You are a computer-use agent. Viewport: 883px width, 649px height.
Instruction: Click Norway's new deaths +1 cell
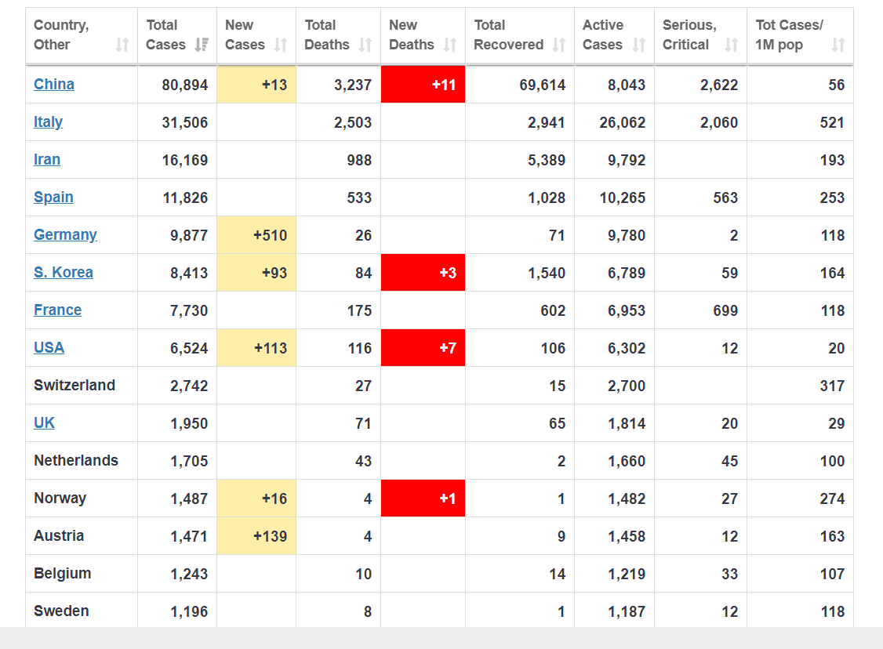(423, 499)
